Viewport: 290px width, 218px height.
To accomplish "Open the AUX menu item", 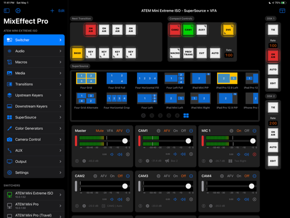I will [x=34, y=151].
